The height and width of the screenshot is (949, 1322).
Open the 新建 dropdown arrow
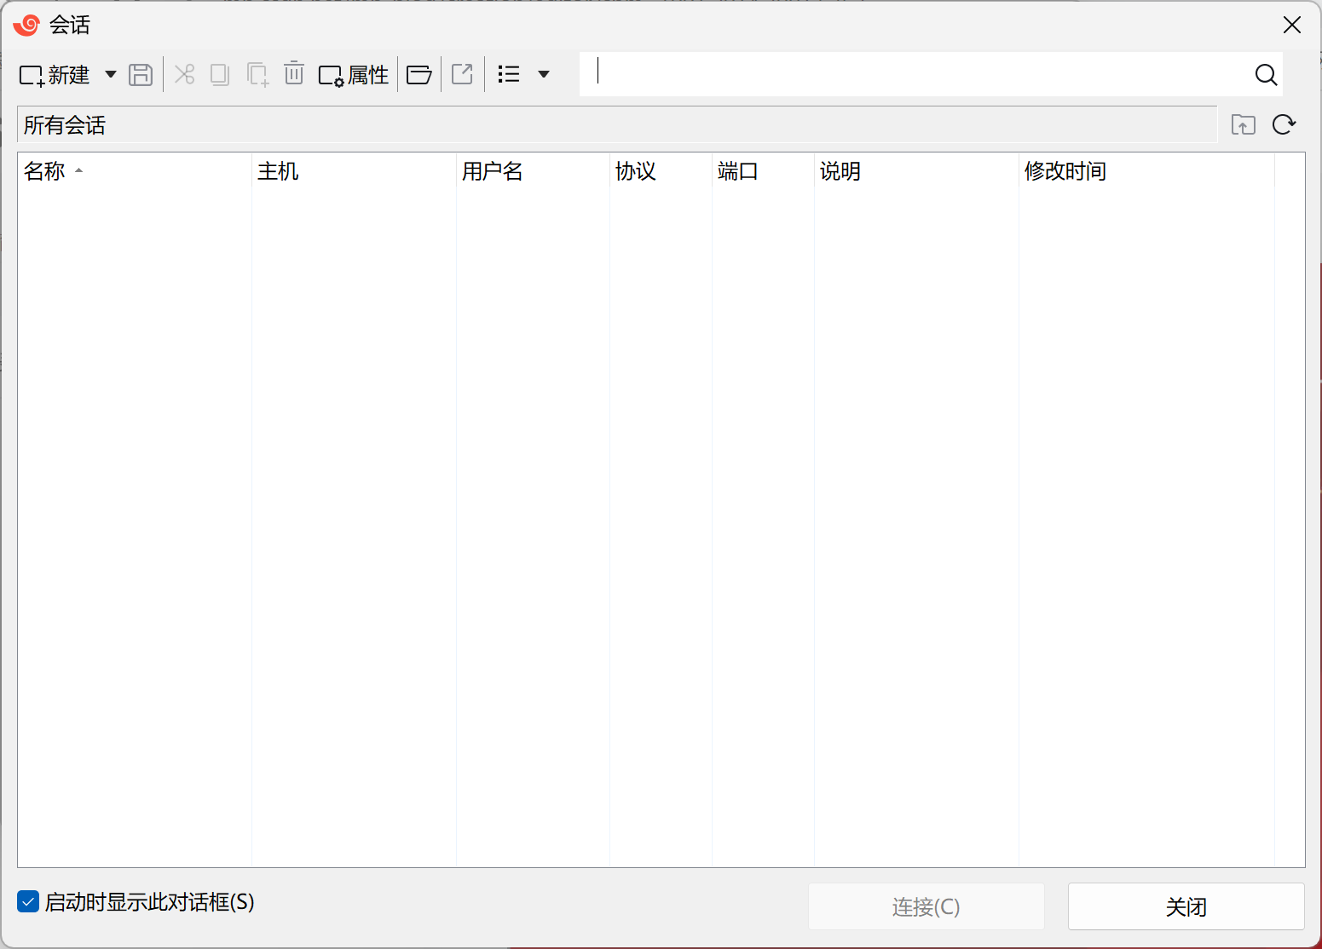(x=110, y=74)
